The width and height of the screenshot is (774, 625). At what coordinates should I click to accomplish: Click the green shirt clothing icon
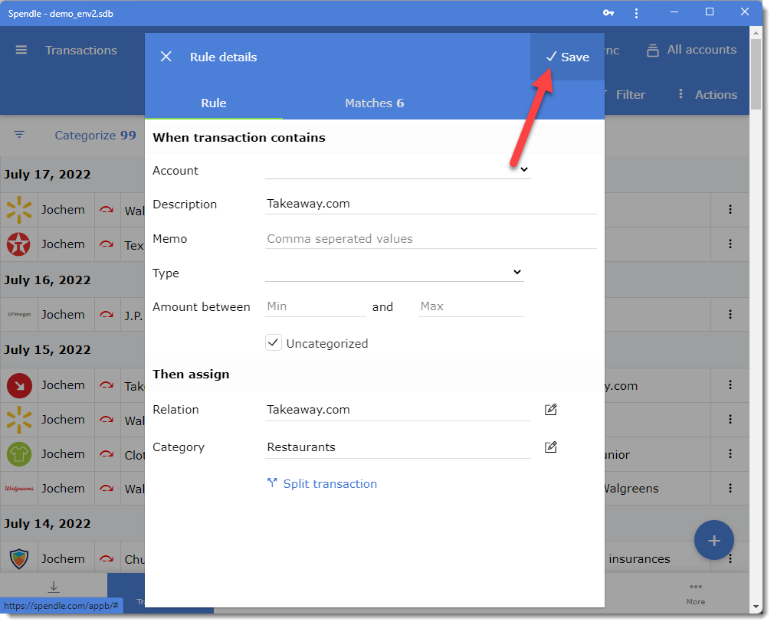pos(18,454)
